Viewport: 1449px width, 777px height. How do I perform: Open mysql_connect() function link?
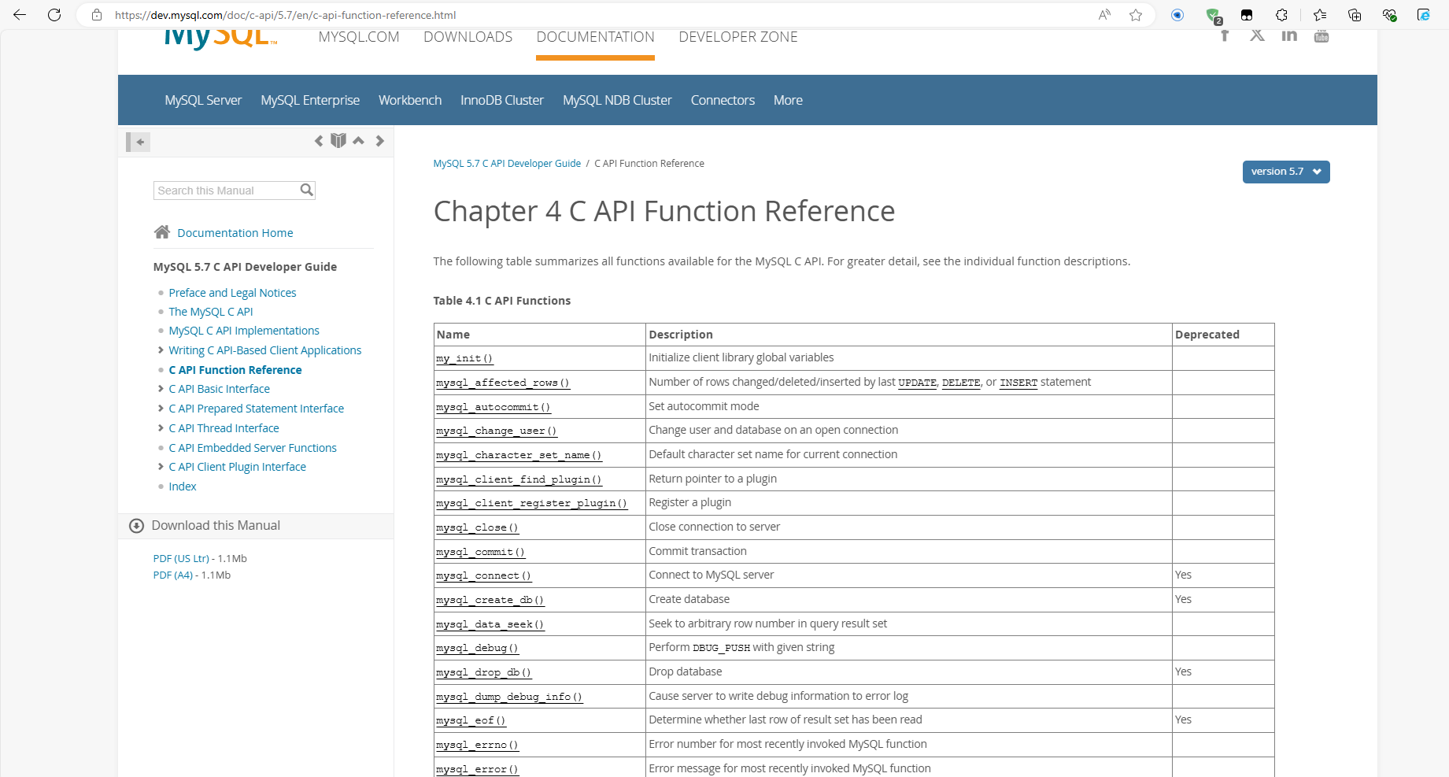(483, 575)
